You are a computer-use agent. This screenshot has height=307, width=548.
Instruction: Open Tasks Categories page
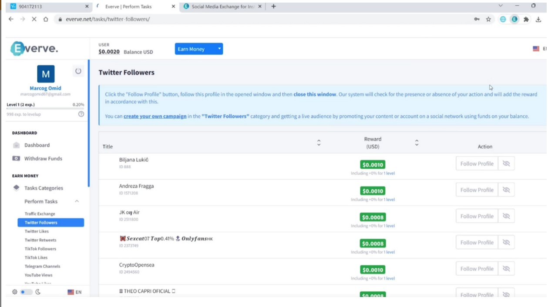point(44,188)
